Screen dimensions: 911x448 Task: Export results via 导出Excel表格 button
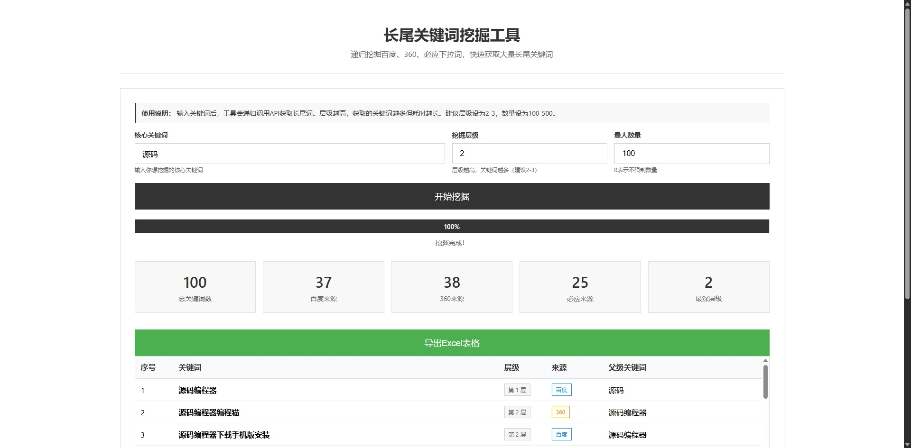click(x=452, y=343)
